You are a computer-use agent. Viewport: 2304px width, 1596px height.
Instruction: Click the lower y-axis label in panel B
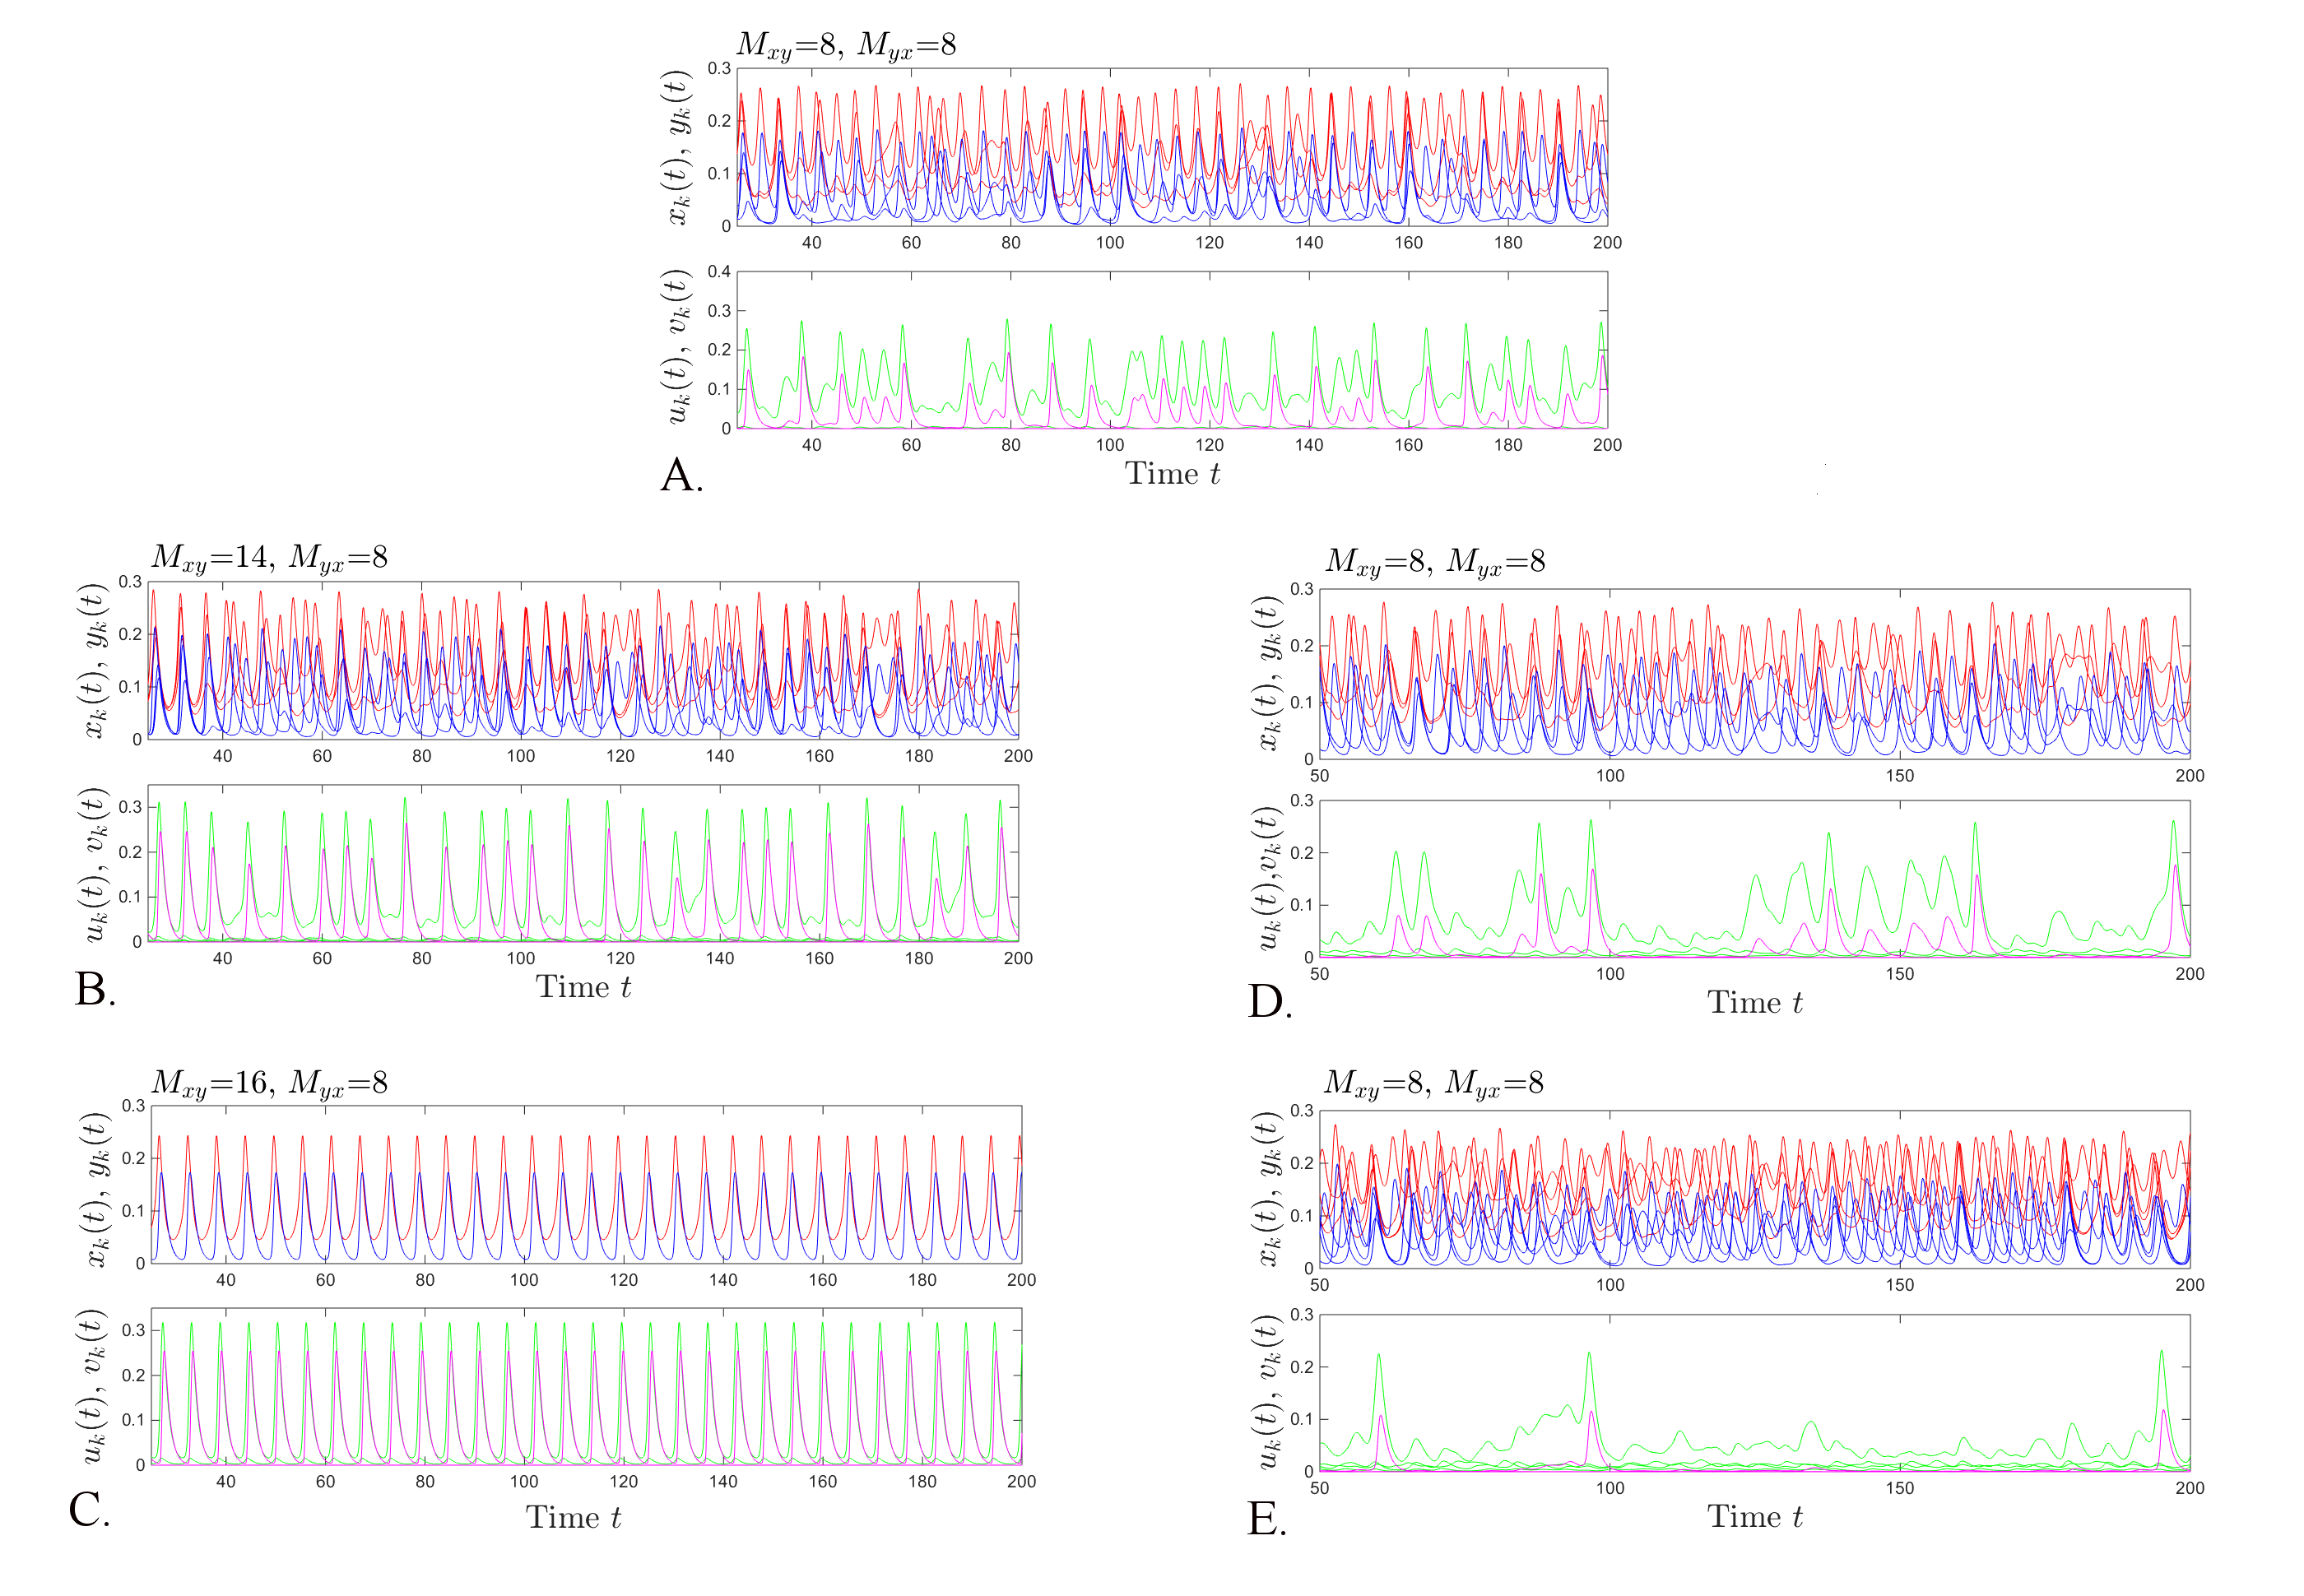coord(93,865)
